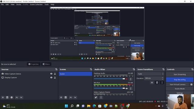Remove the scene transition with trash icon
Viewport: 194px width, 109px height.
(x=157, y=83)
